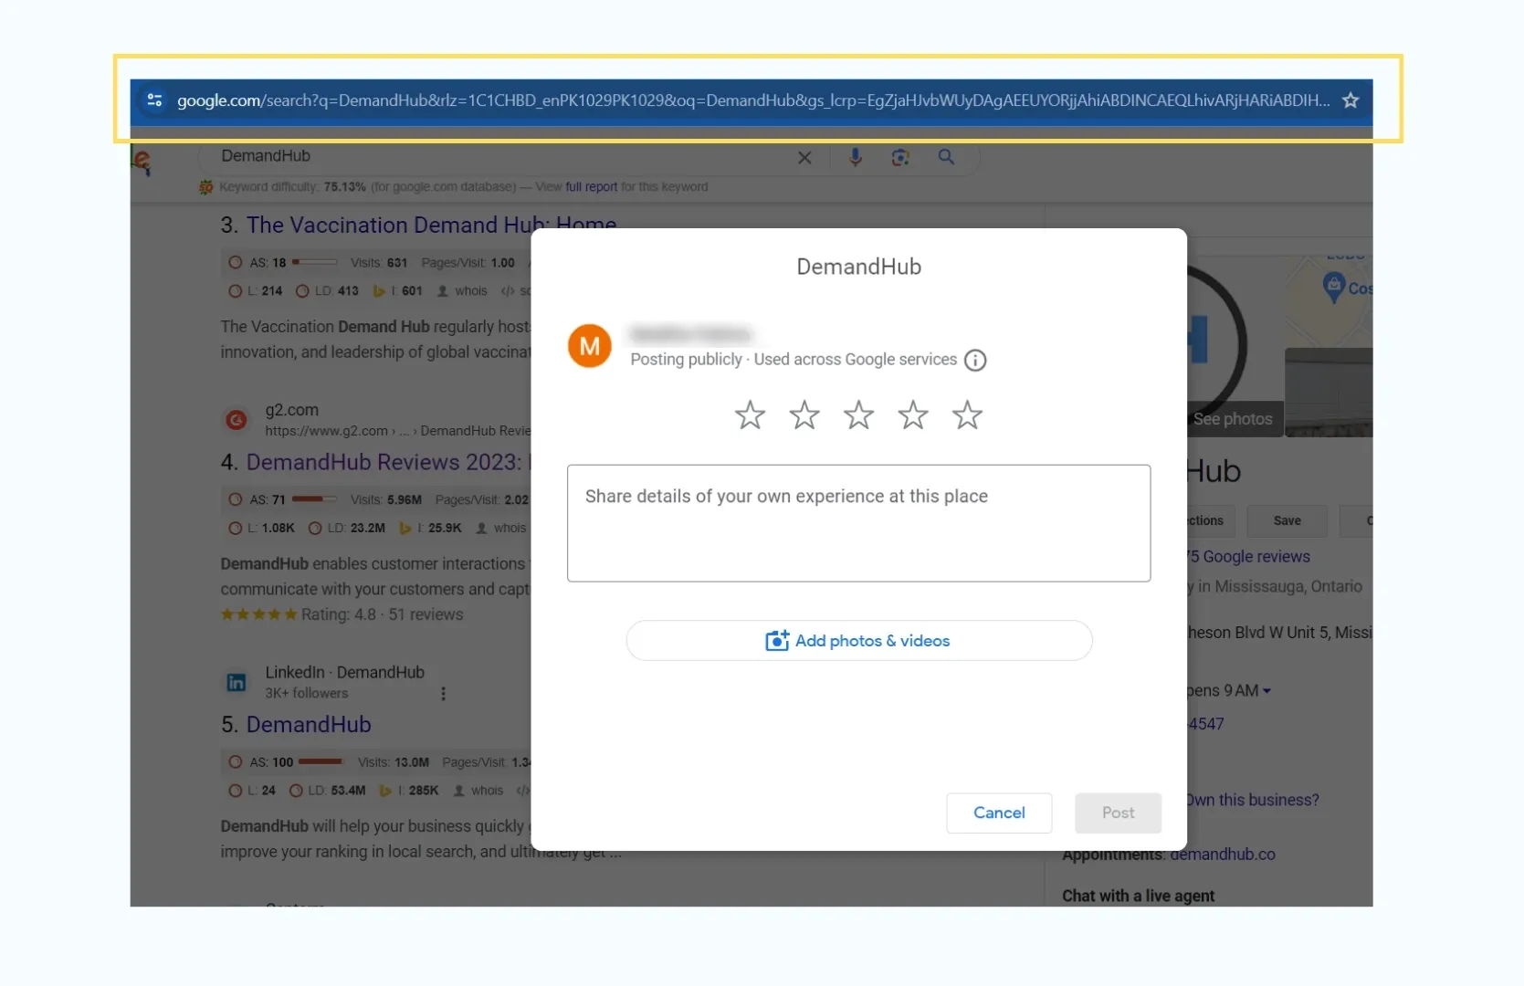Click the orange M profile avatar

tap(590, 346)
